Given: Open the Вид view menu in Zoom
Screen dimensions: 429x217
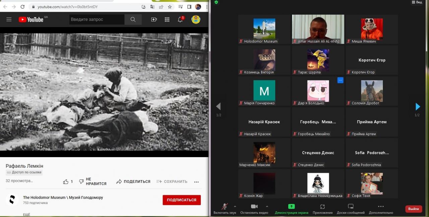Looking at the screenshot, I should pyautogui.click(x=417, y=2).
